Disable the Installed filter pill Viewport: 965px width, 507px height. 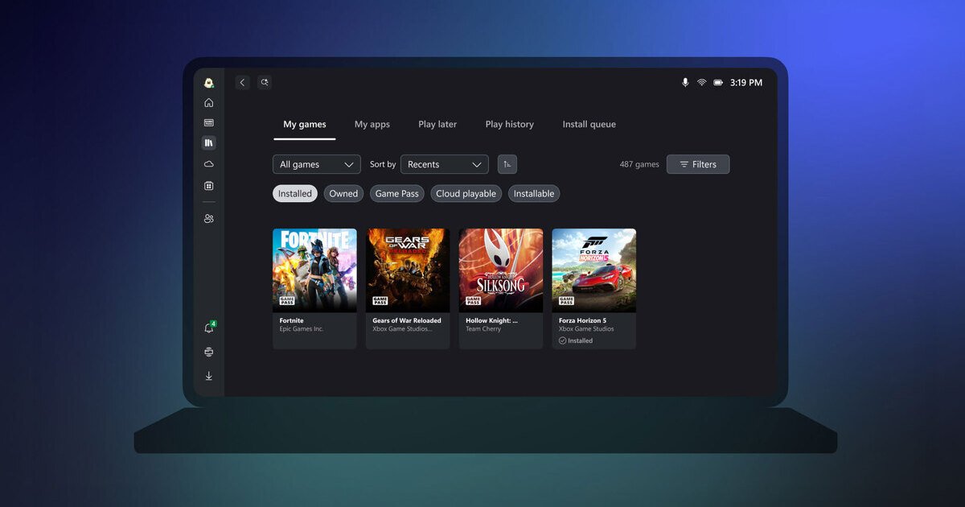[x=294, y=193]
